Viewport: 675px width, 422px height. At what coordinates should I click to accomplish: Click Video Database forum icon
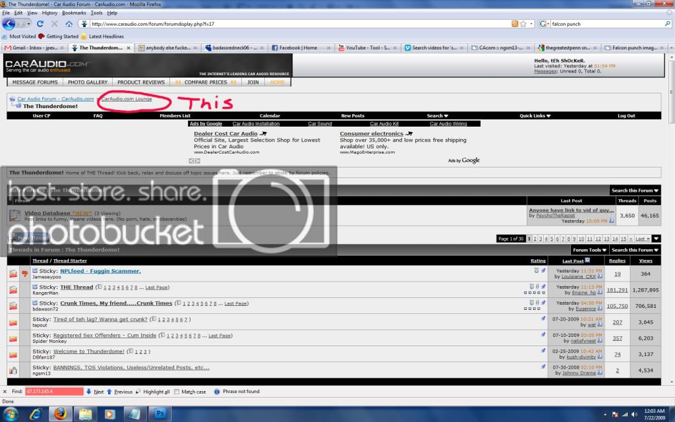pos(15,216)
